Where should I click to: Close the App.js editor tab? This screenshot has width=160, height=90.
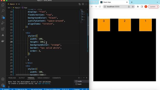(19, 4)
